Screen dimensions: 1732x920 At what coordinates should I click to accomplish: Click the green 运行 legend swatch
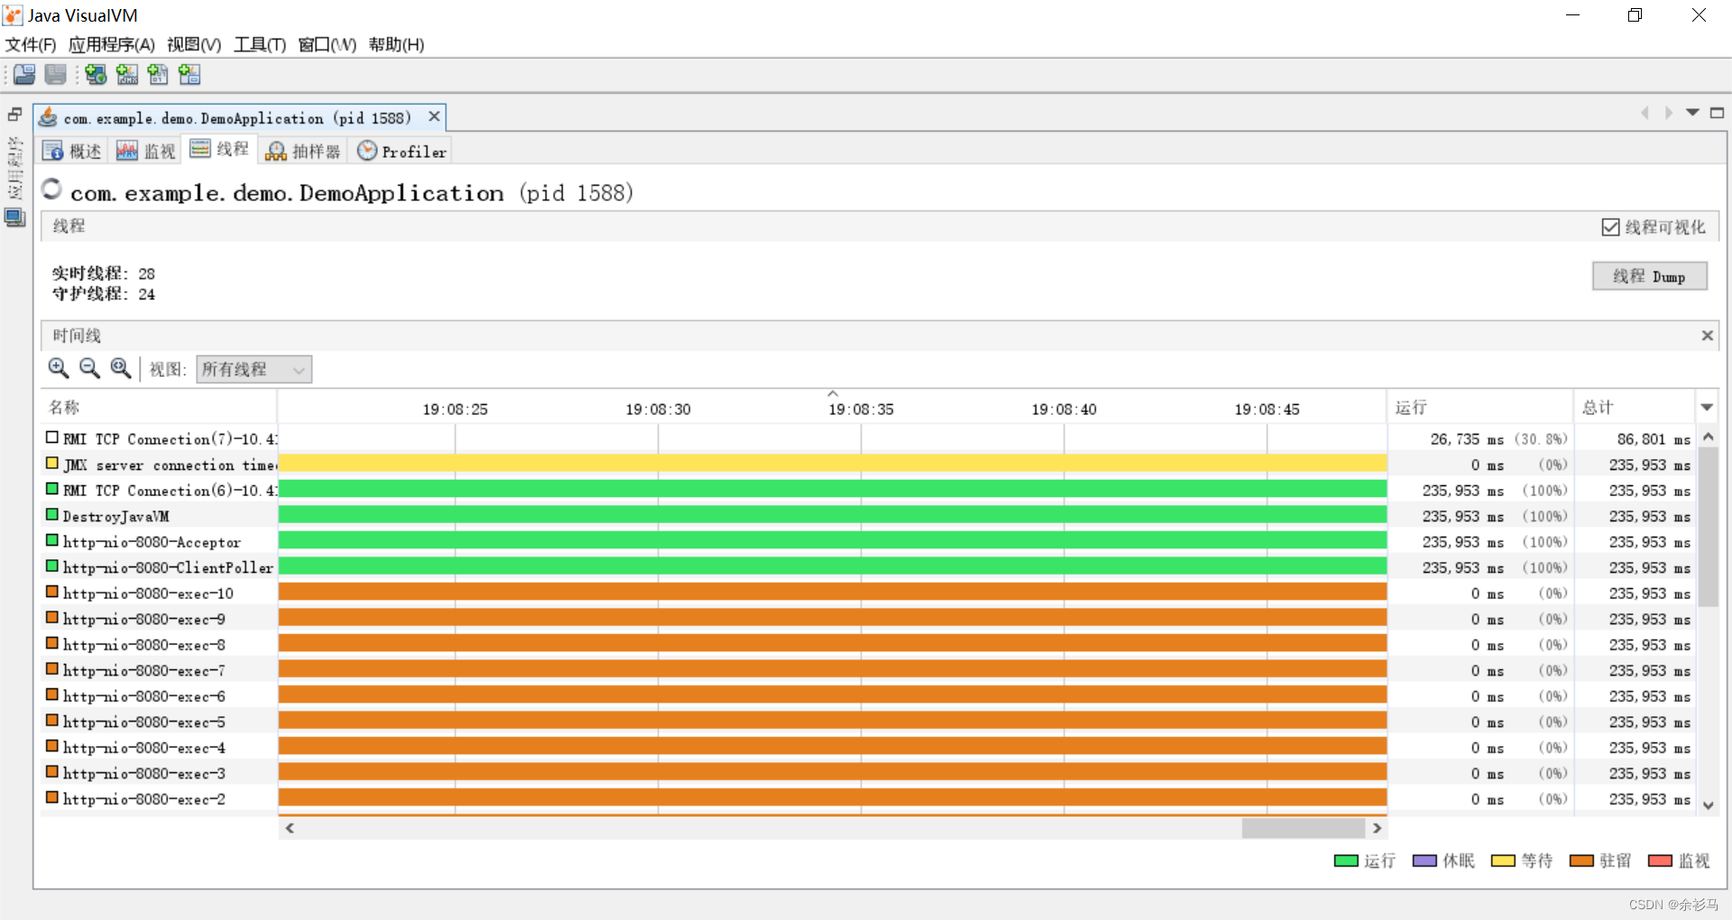(1345, 860)
